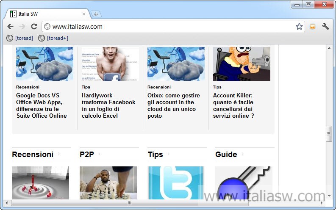This screenshot has width=336, height=210.
Task: Open Otixo: come gestire gli account article
Action: pyautogui.click(x=174, y=105)
